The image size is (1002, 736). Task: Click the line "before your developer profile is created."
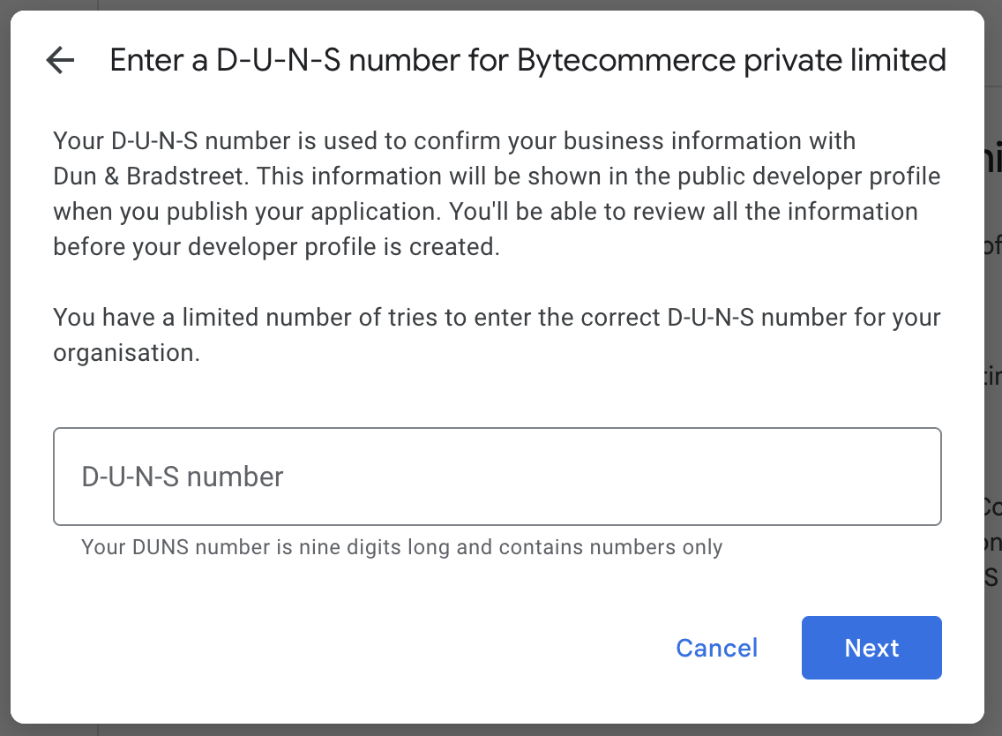pyautogui.click(x=276, y=247)
